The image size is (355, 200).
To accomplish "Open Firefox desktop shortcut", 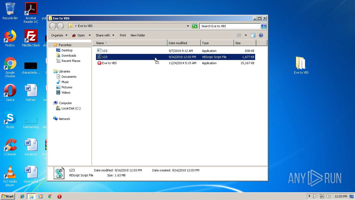I will (x=10, y=38).
